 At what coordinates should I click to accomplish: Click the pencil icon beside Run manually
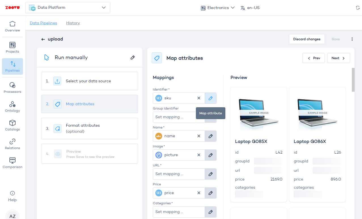[132, 57]
